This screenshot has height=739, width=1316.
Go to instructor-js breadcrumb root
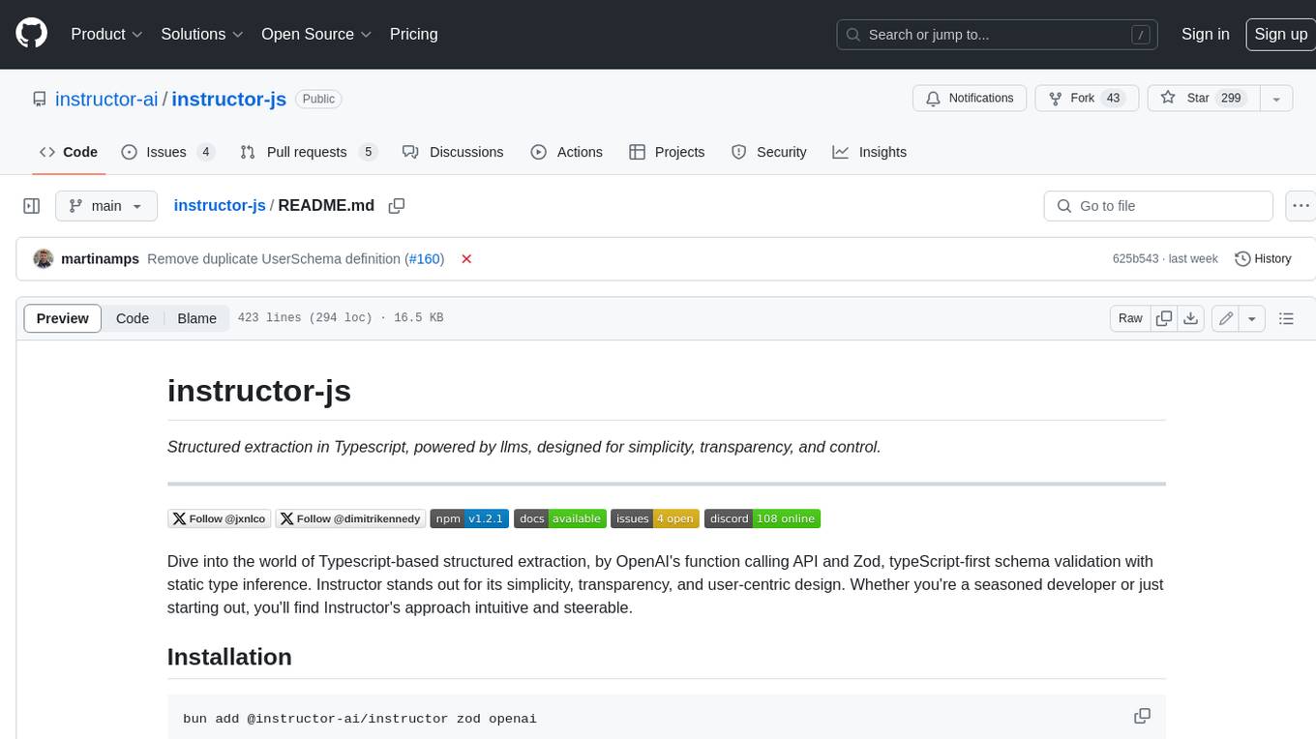220,206
